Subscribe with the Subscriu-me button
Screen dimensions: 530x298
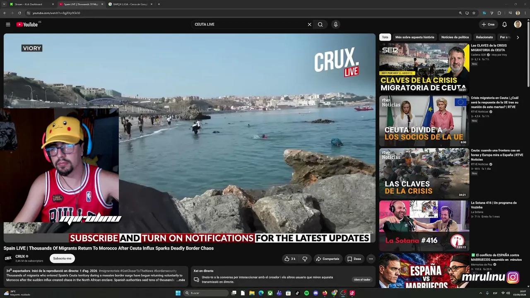coord(62,258)
